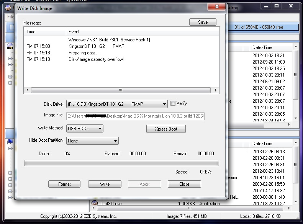Select row dated 2012-09-28 11:00
This screenshot has width=303, height=224.
tap(269, 62)
